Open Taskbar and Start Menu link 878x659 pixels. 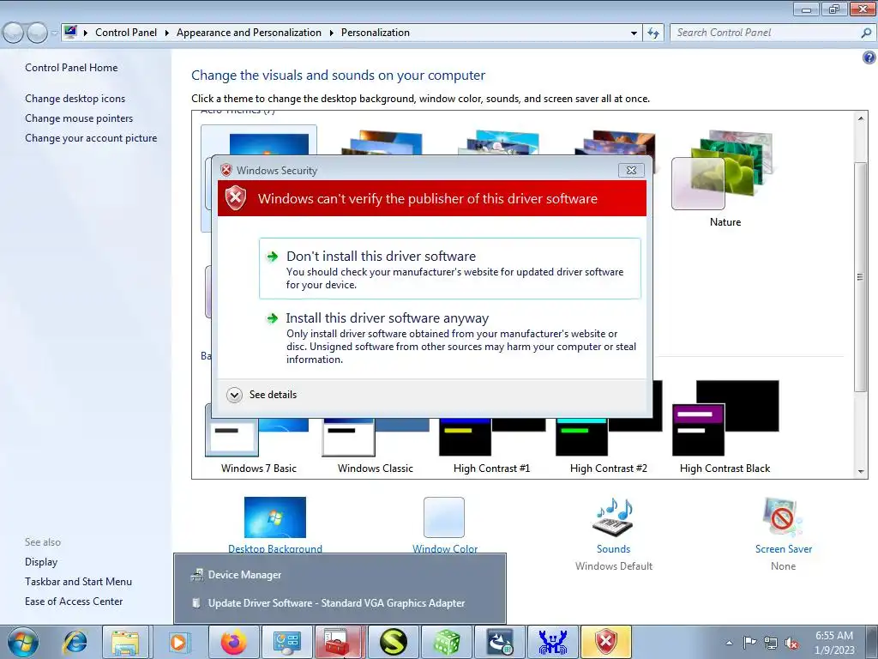point(78,582)
